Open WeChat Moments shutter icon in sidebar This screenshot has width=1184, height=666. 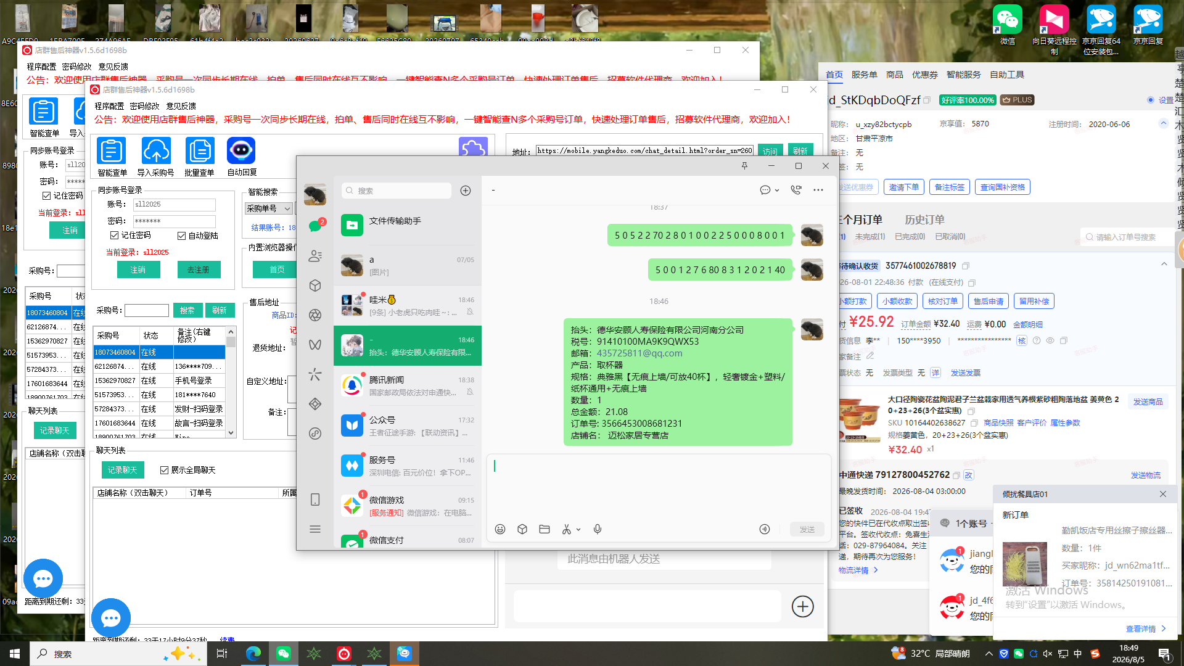315,315
